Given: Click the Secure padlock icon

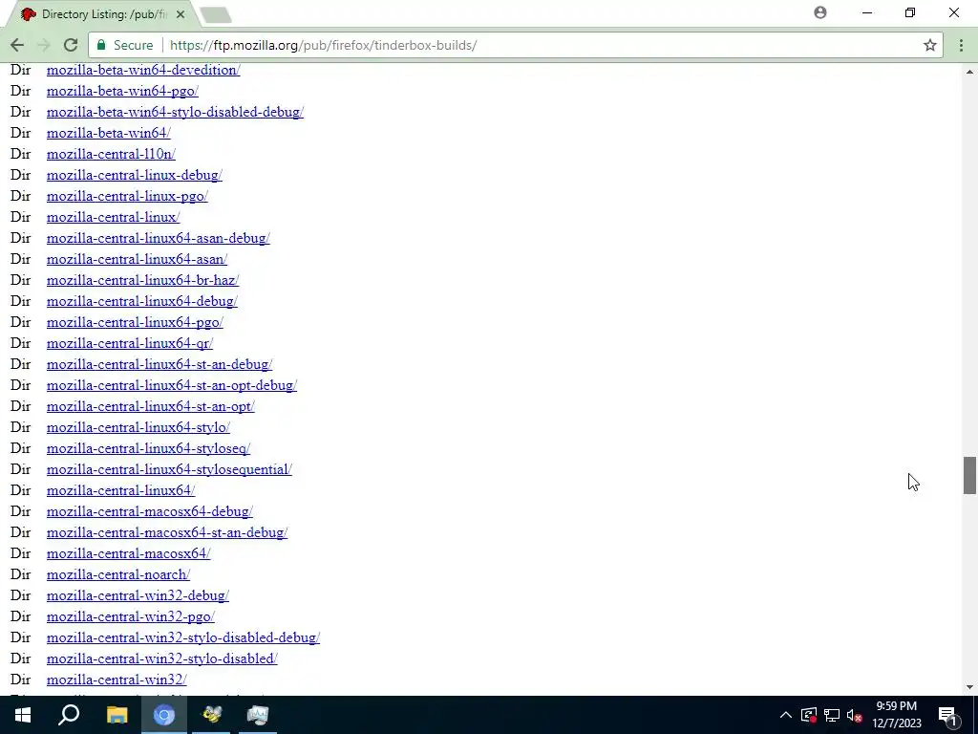Looking at the screenshot, I should tap(101, 45).
